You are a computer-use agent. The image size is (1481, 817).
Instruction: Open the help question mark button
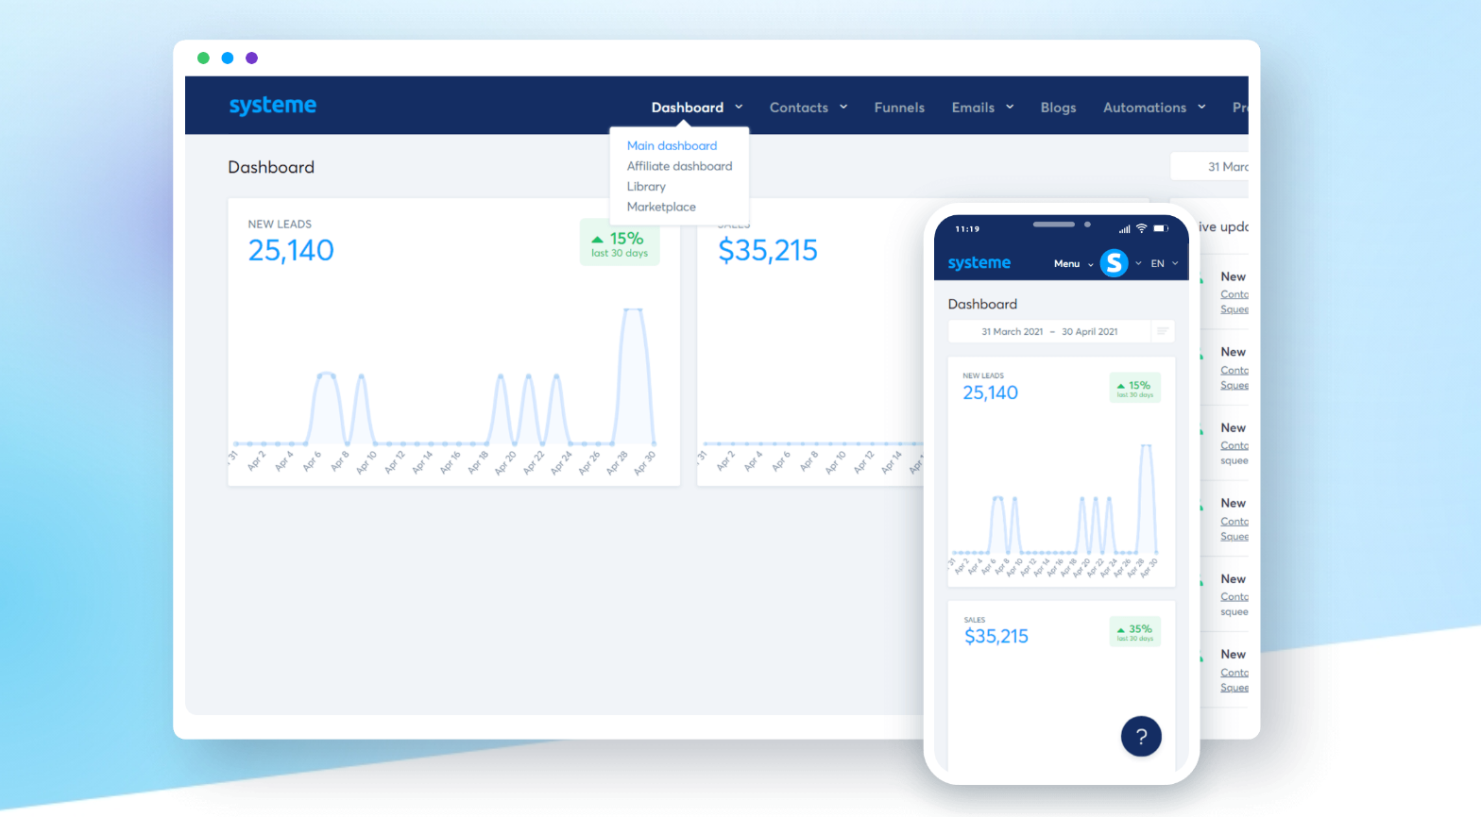click(x=1141, y=737)
